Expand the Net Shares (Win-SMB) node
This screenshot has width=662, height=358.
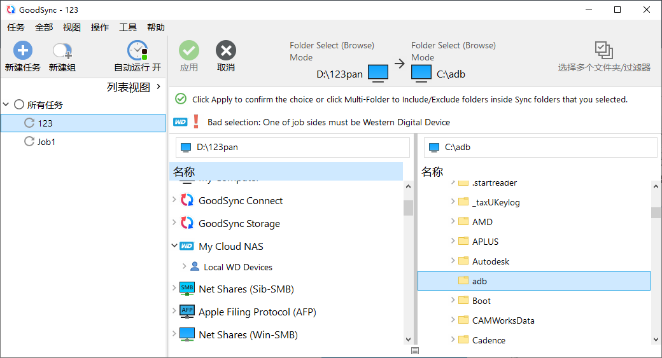point(174,333)
